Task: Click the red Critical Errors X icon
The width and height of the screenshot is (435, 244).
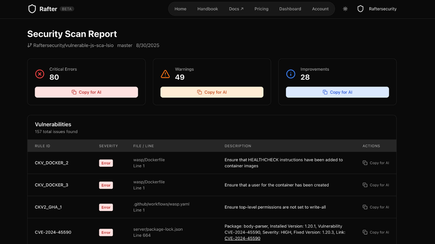Action: (40, 74)
